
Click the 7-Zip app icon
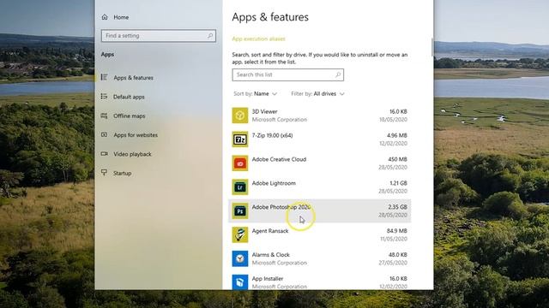coord(240,139)
